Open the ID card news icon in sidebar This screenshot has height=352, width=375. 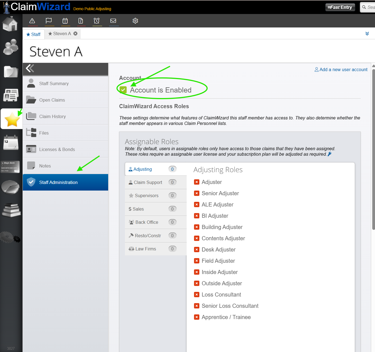tap(11, 95)
